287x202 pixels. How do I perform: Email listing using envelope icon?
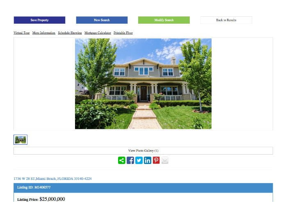coord(165,160)
